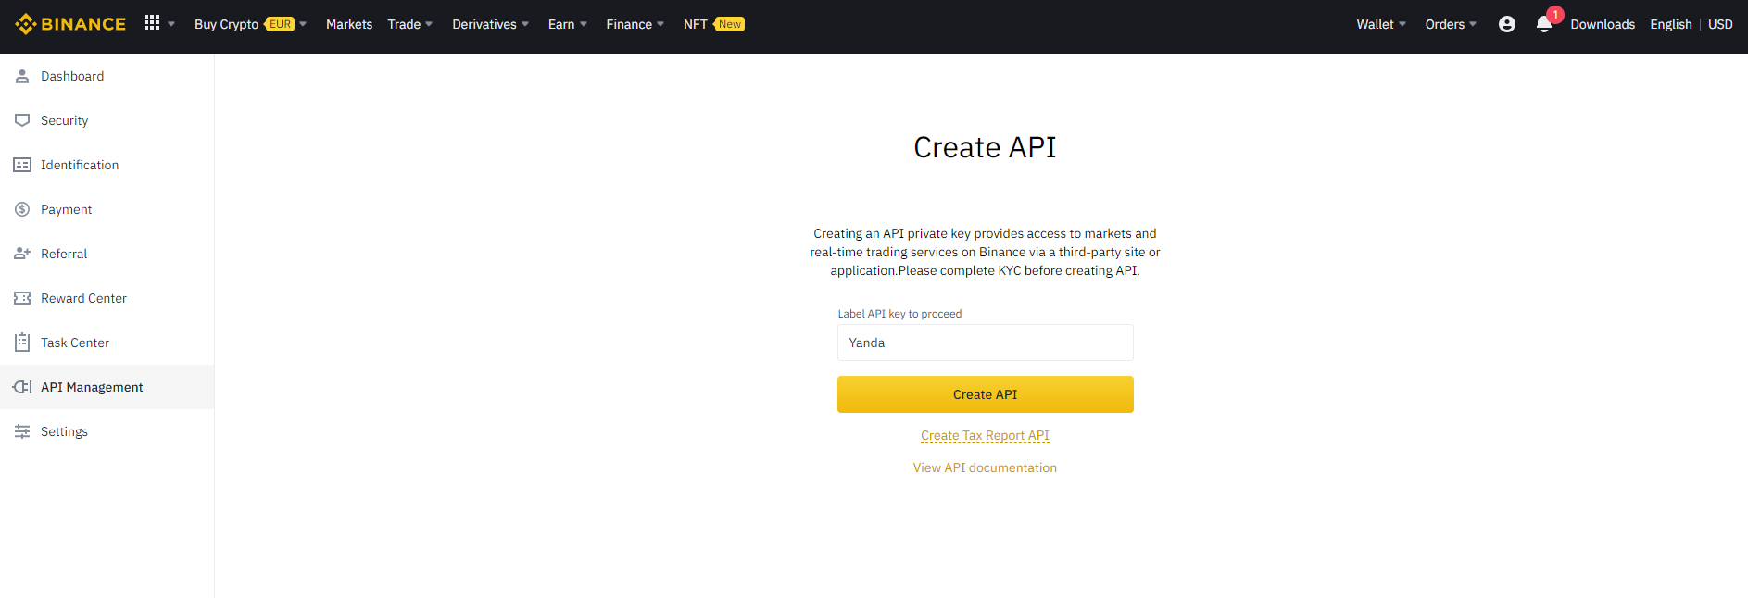The image size is (1748, 598).
Task: Click the yellow Create API button
Action: click(986, 394)
